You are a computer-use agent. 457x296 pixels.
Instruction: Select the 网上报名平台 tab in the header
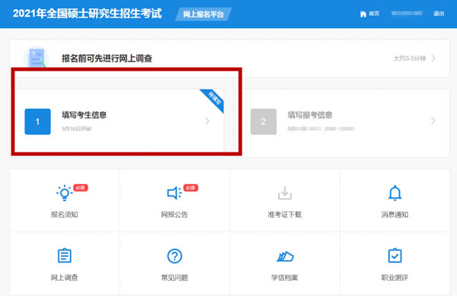[203, 14]
